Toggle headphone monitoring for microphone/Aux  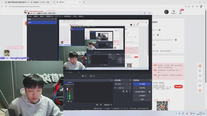click(x=71, y=101)
